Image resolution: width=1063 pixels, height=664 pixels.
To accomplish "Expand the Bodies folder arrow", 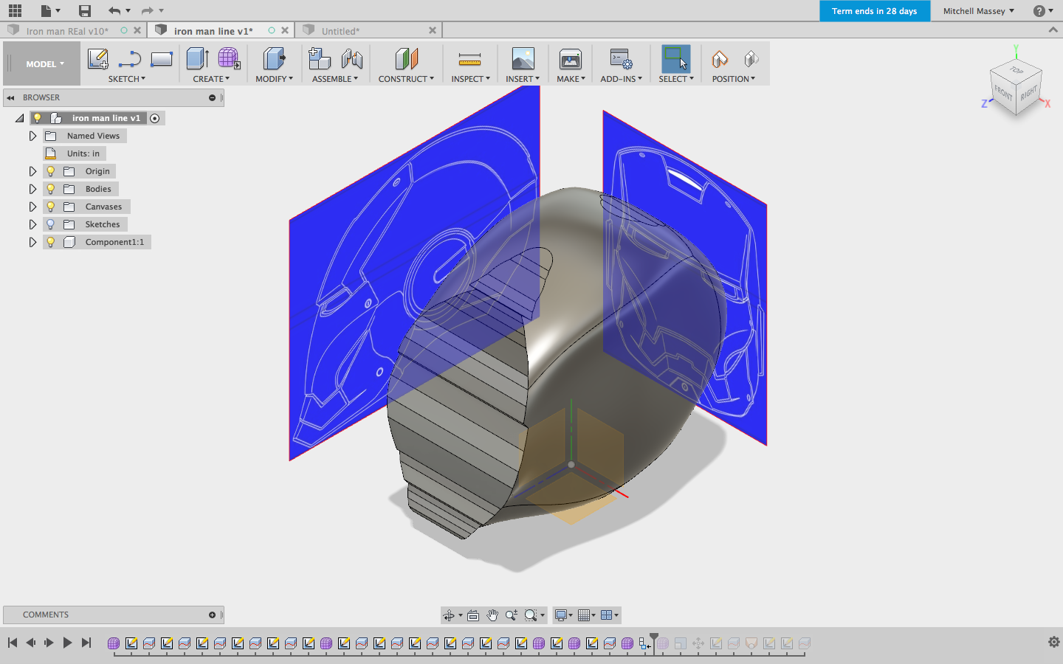I will click(32, 189).
